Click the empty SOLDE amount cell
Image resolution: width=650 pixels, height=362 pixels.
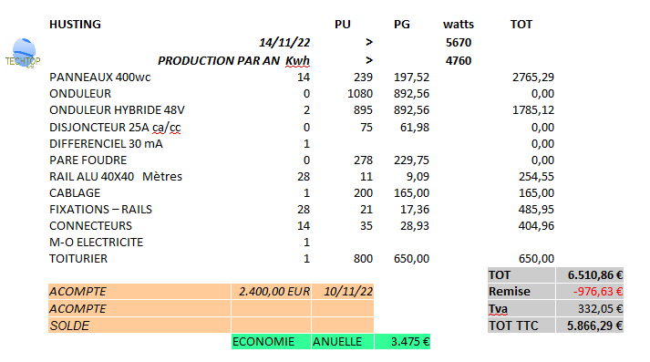click(271, 326)
